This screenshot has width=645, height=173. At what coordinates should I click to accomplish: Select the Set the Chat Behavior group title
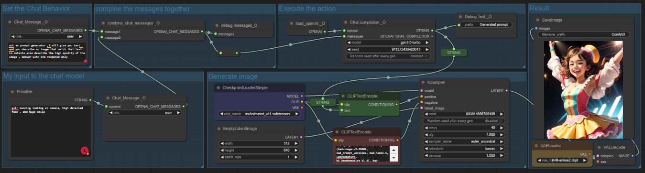[x=37, y=9]
